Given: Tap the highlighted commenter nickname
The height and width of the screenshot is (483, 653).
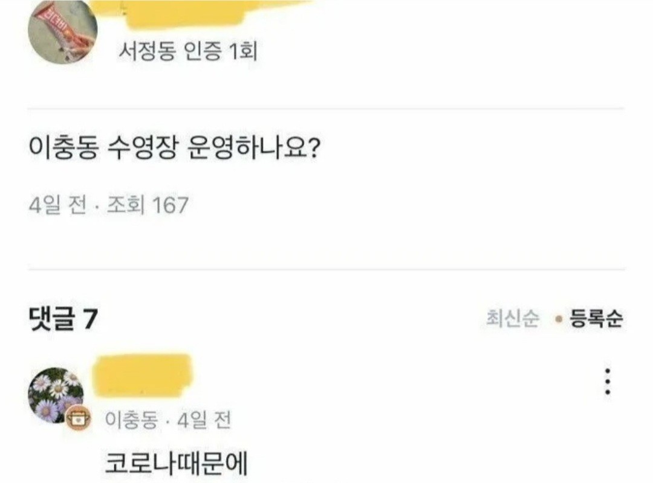Looking at the screenshot, I should click(143, 376).
